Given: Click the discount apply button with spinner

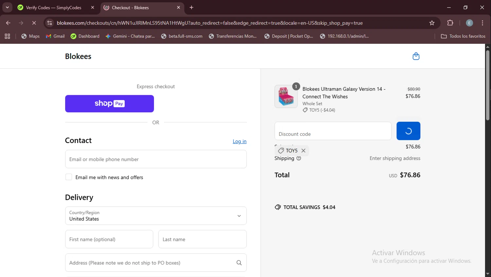Looking at the screenshot, I should coord(408,131).
